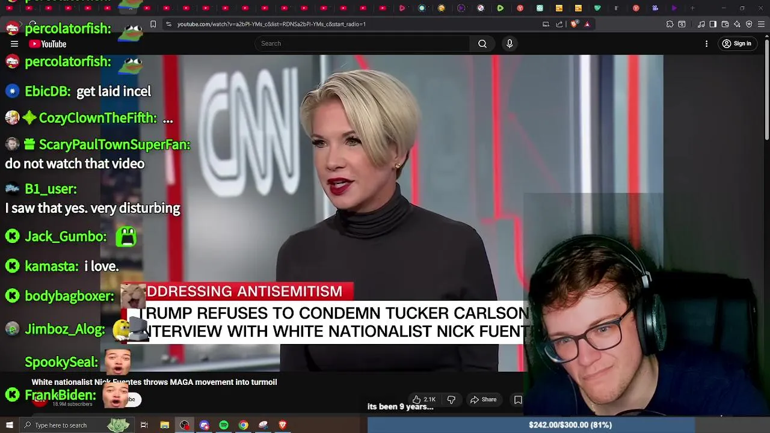Open the Windows Start menu
Viewport: 770px width, 433px height.
10,425
